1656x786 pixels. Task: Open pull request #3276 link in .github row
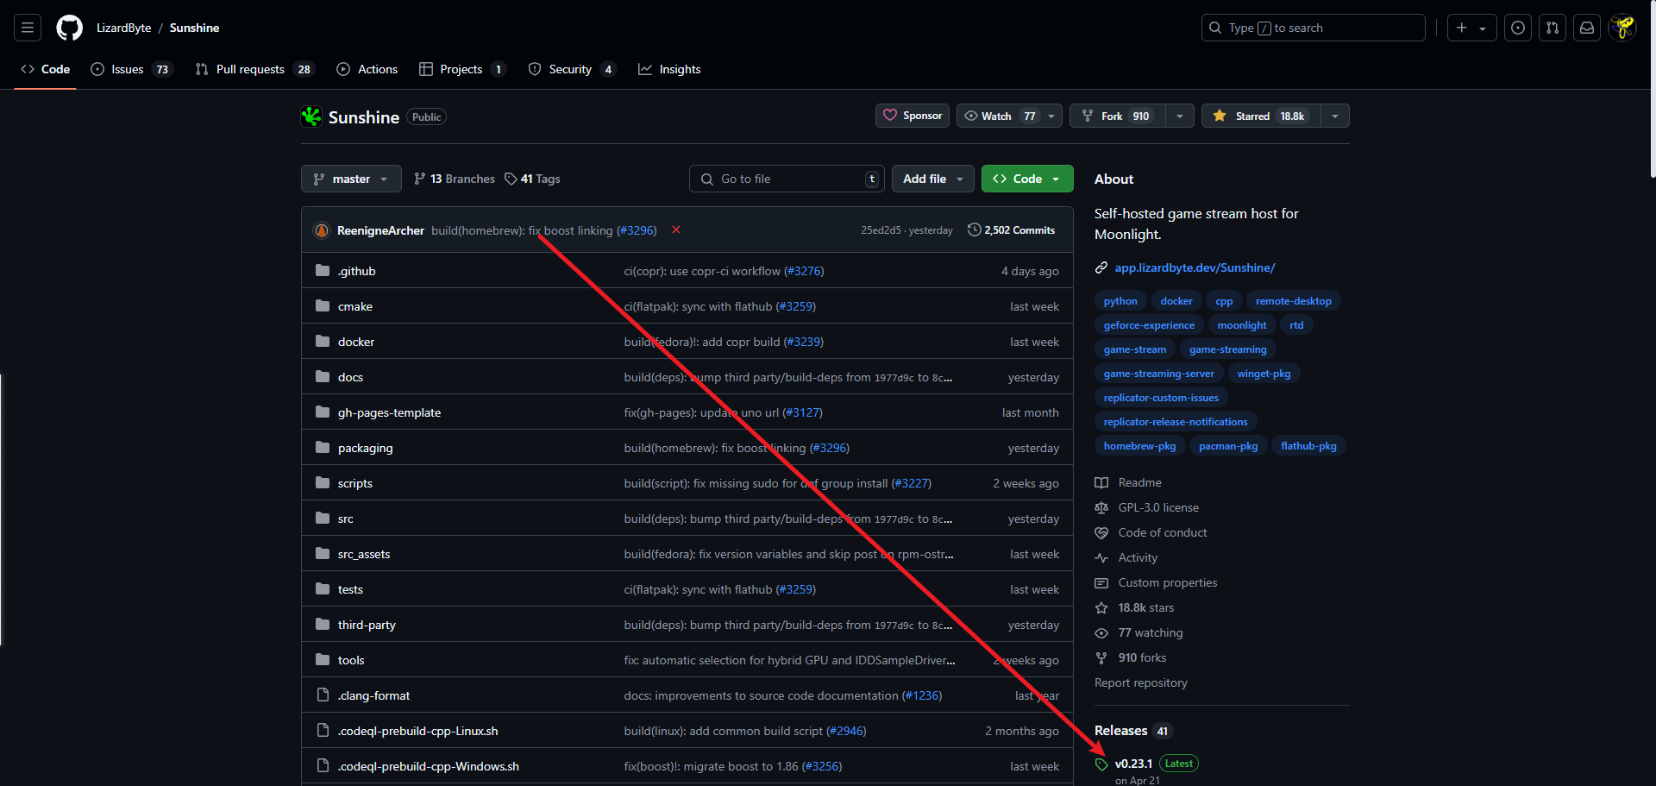[804, 271]
